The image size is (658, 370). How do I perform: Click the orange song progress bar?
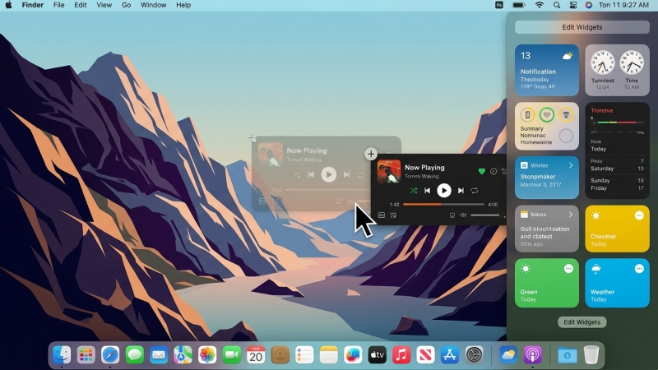tap(443, 204)
